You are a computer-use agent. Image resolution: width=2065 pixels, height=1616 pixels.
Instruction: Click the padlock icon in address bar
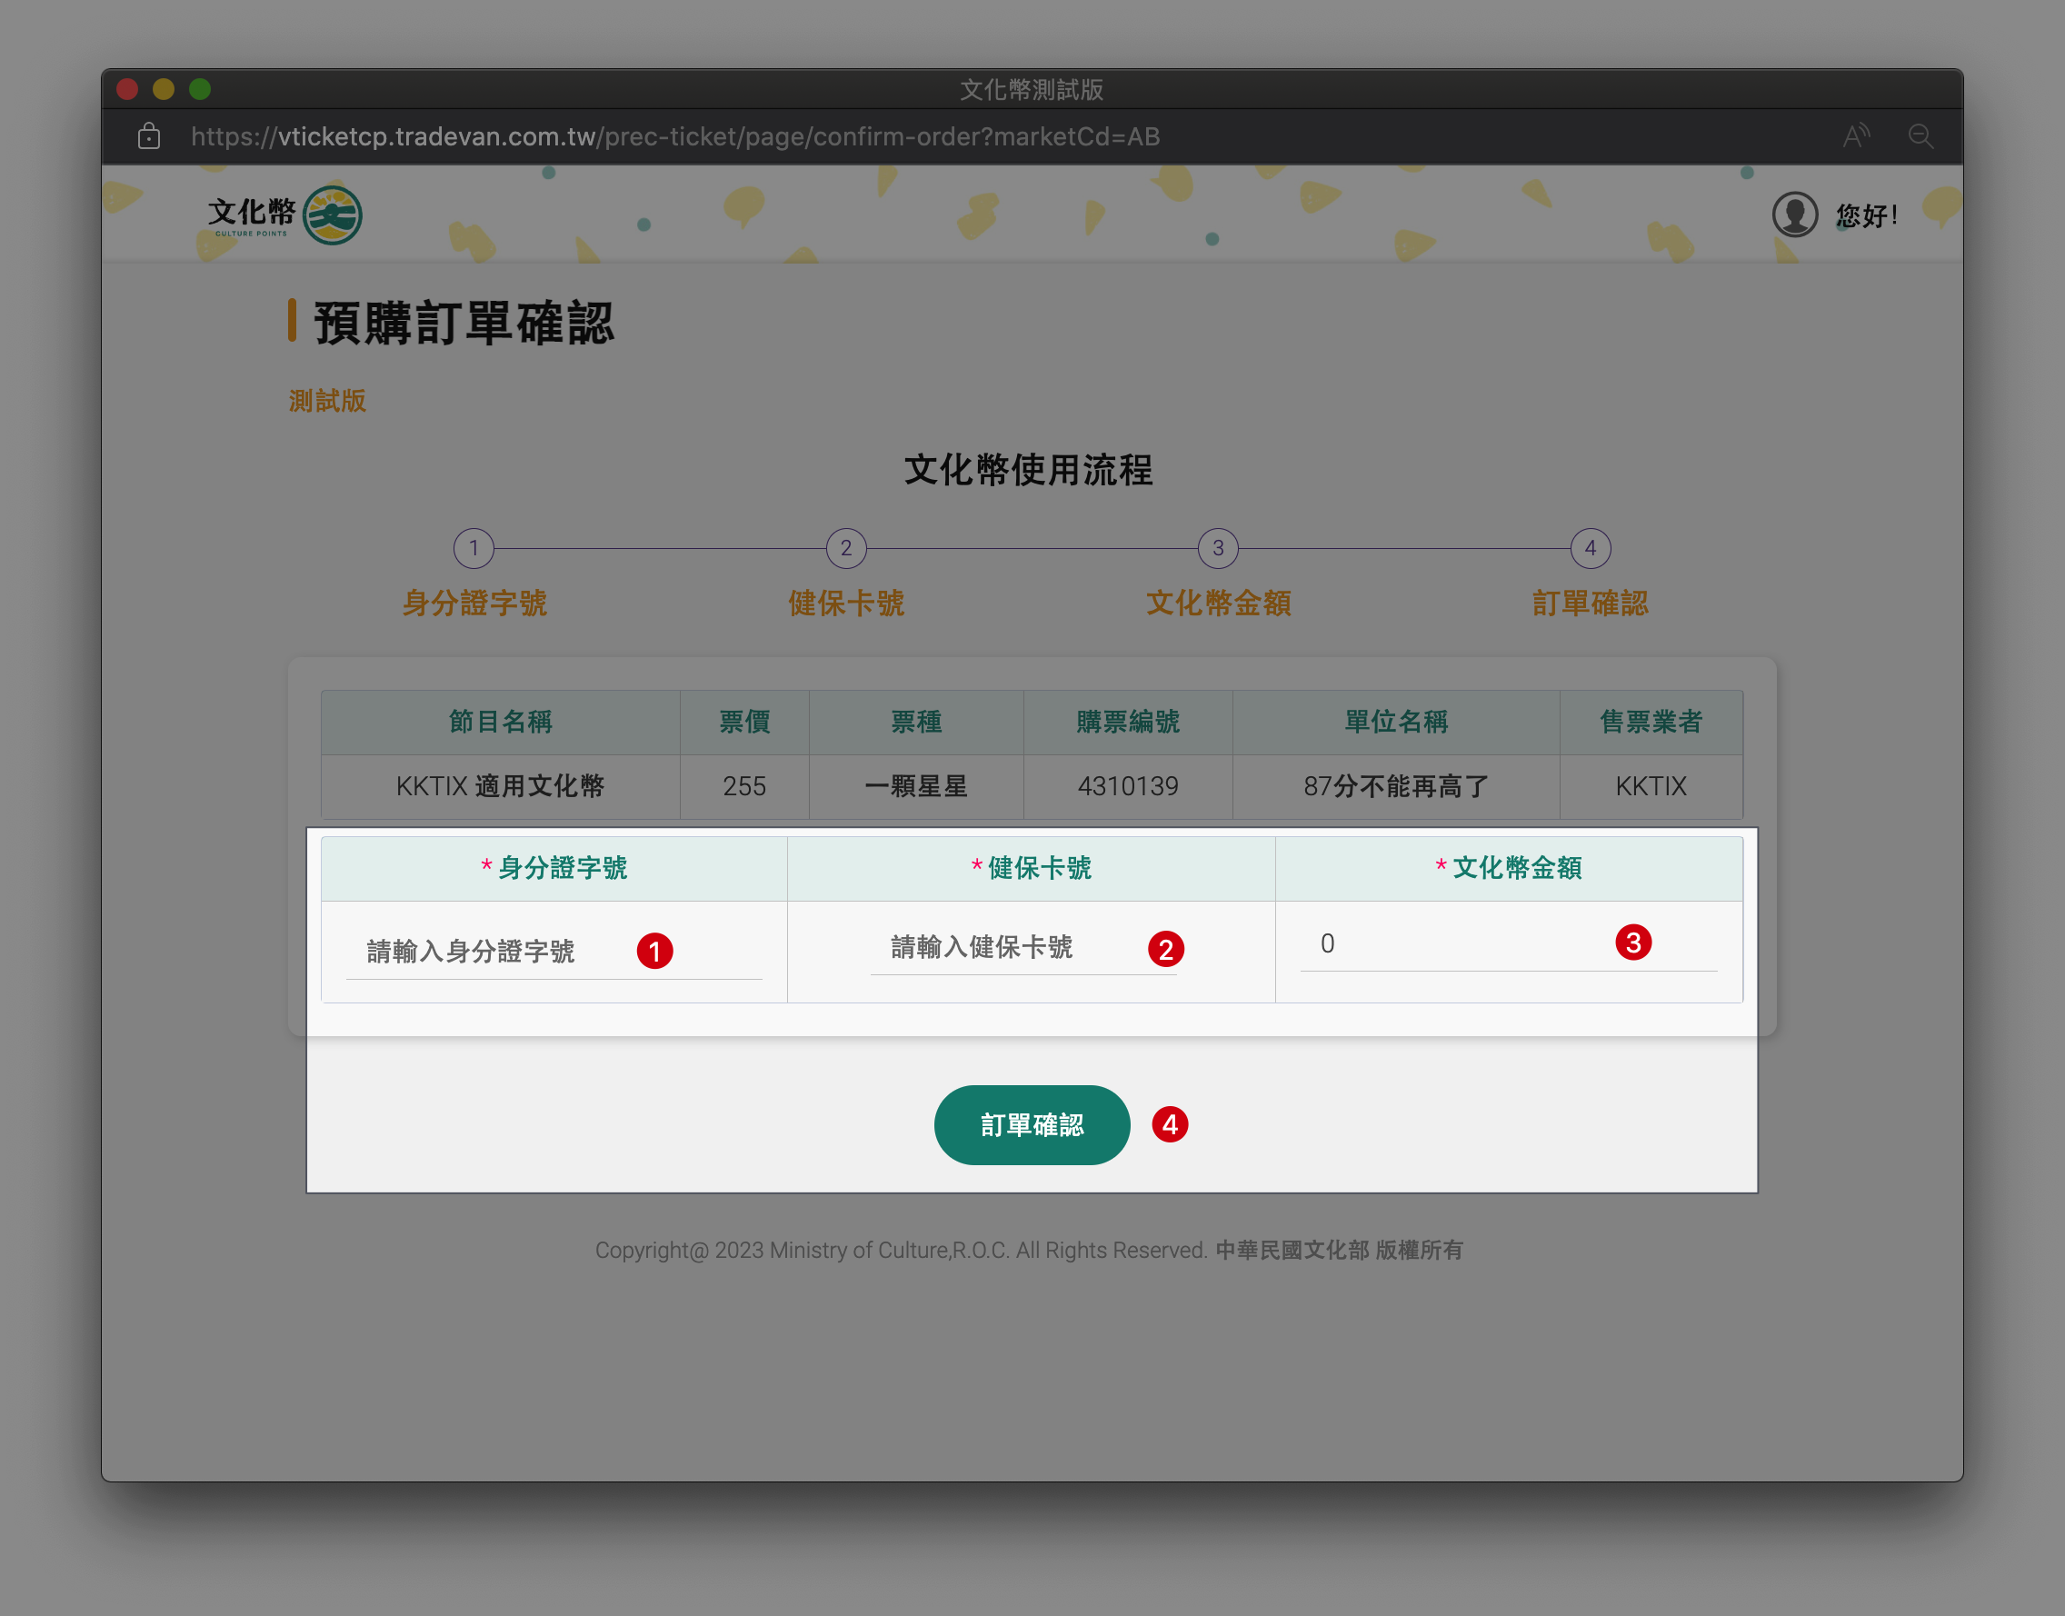(x=148, y=136)
